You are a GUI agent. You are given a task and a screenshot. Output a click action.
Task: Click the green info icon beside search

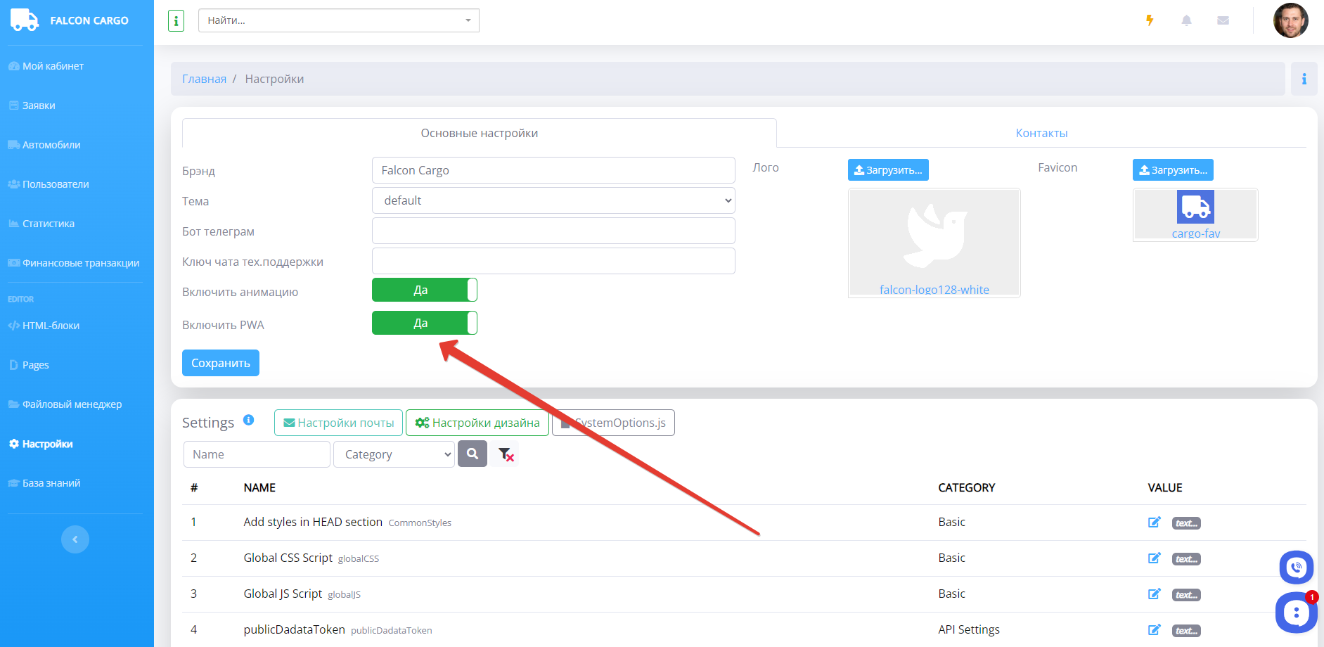click(x=176, y=20)
